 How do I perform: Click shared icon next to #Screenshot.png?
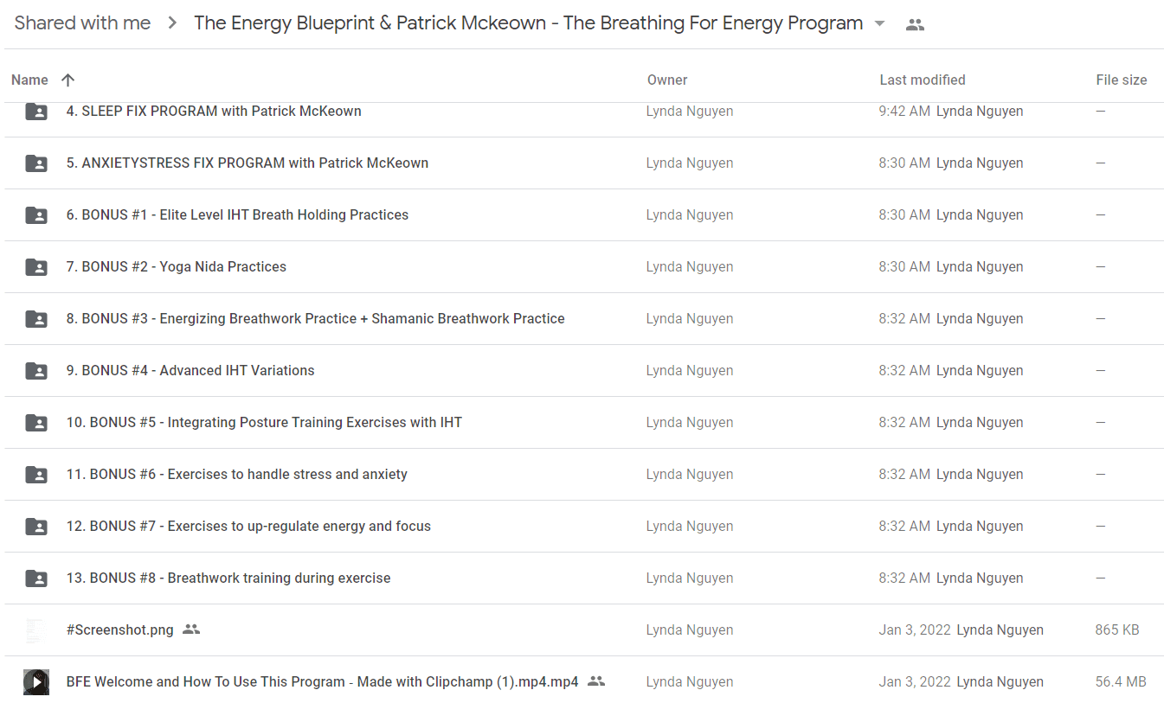coord(191,630)
